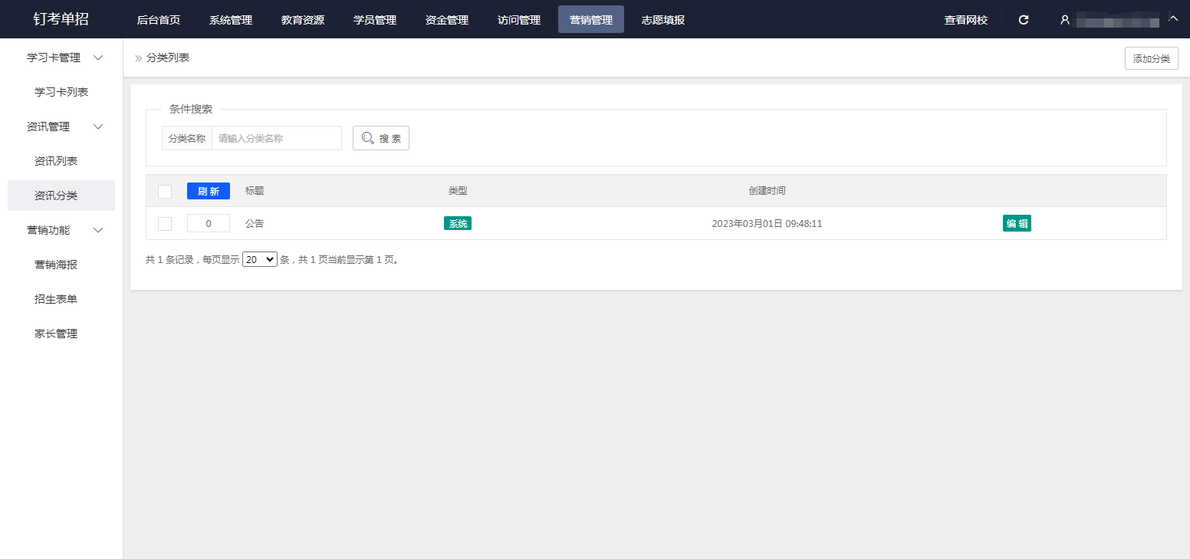Open the rows-per-page dropdown showing 20
Image resolution: width=1190 pixels, height=559 pixels.
pyautogui.click(x=260, y=260)
